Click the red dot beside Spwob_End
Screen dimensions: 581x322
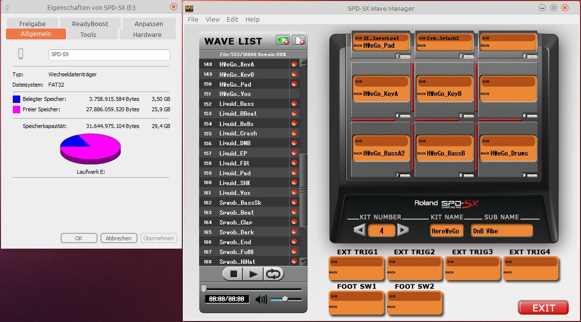[294, 242]
